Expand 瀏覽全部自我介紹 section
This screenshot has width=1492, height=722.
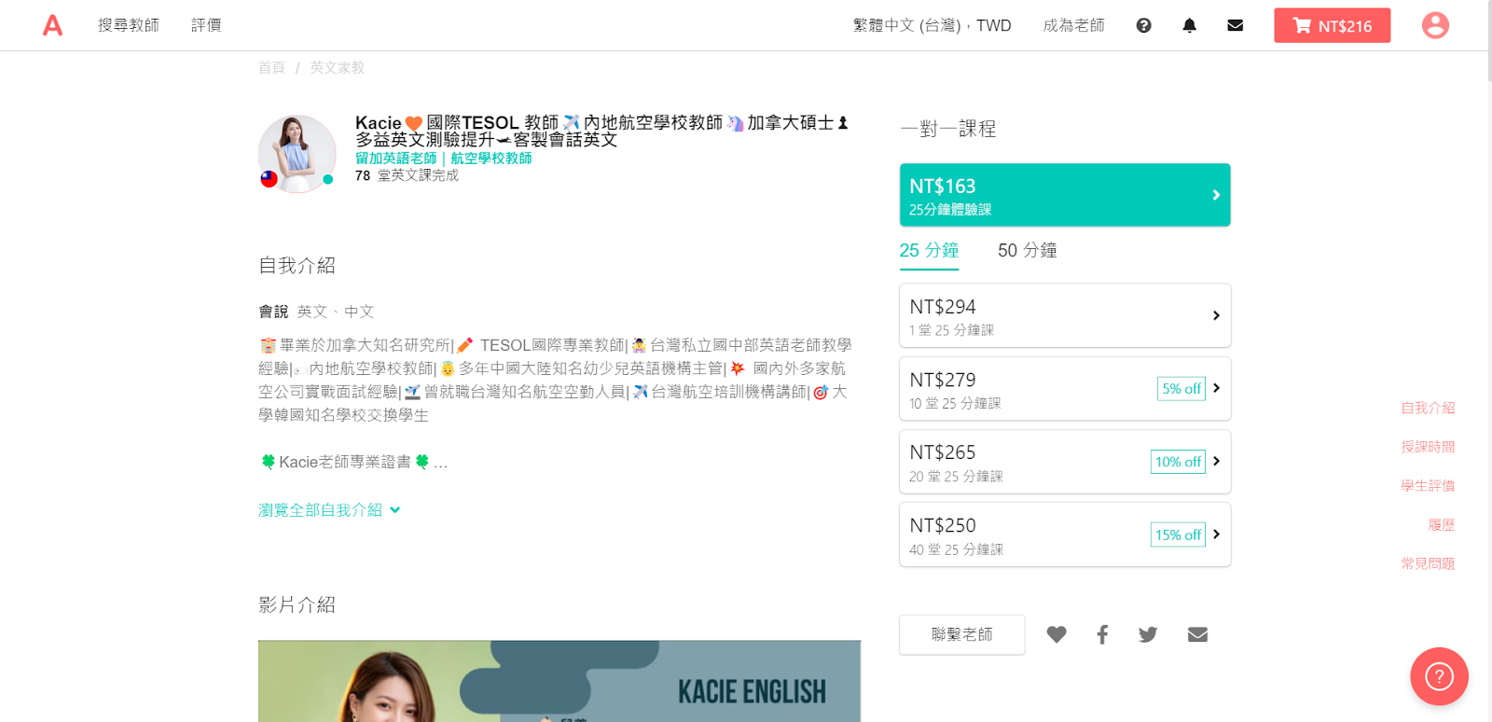coord(328,510)
